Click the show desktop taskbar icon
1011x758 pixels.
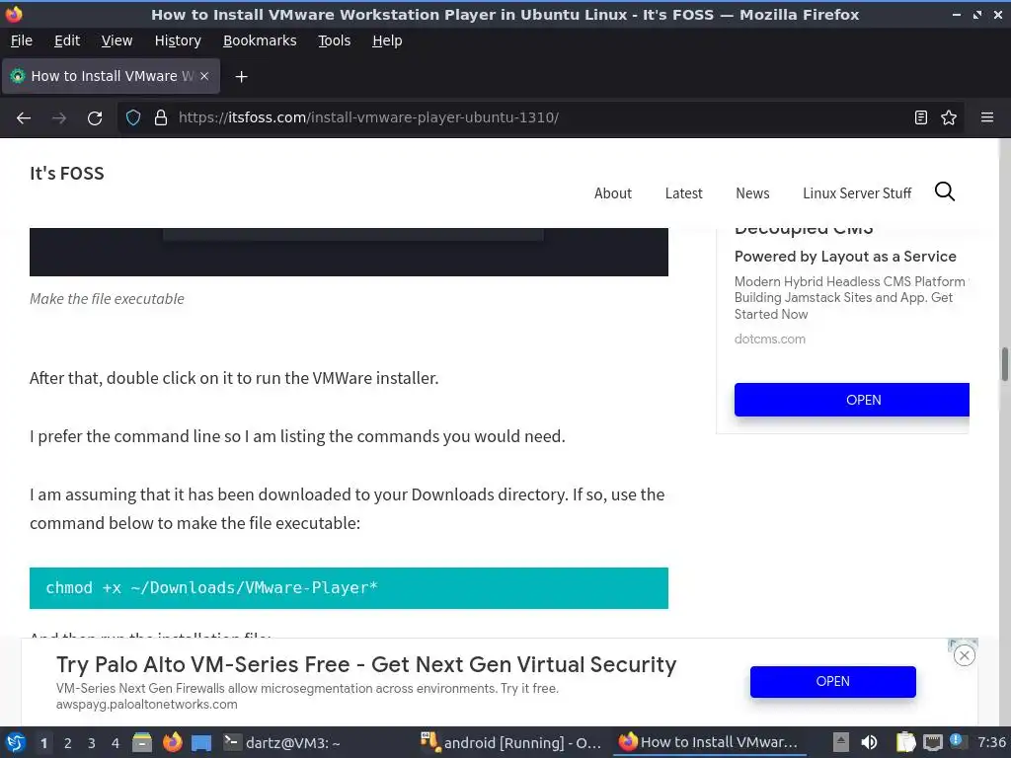(x=201, y=742)
